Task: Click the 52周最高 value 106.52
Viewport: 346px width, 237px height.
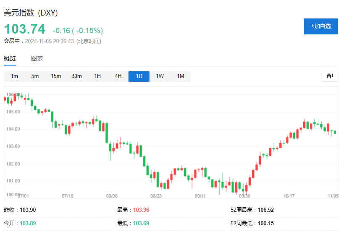Action: [x=265, y=210]
